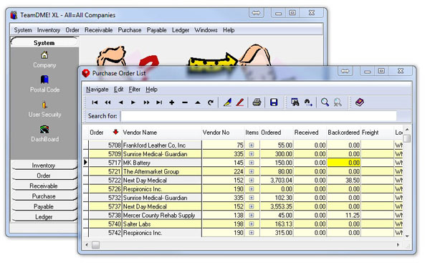Expand items for order 5717
430x263 pixels.
pyautogui.click(x=252, y=163)
